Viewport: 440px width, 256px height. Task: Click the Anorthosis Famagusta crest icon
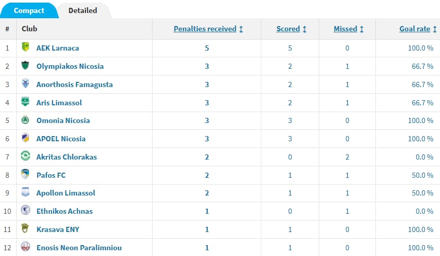tap(26, 84)
